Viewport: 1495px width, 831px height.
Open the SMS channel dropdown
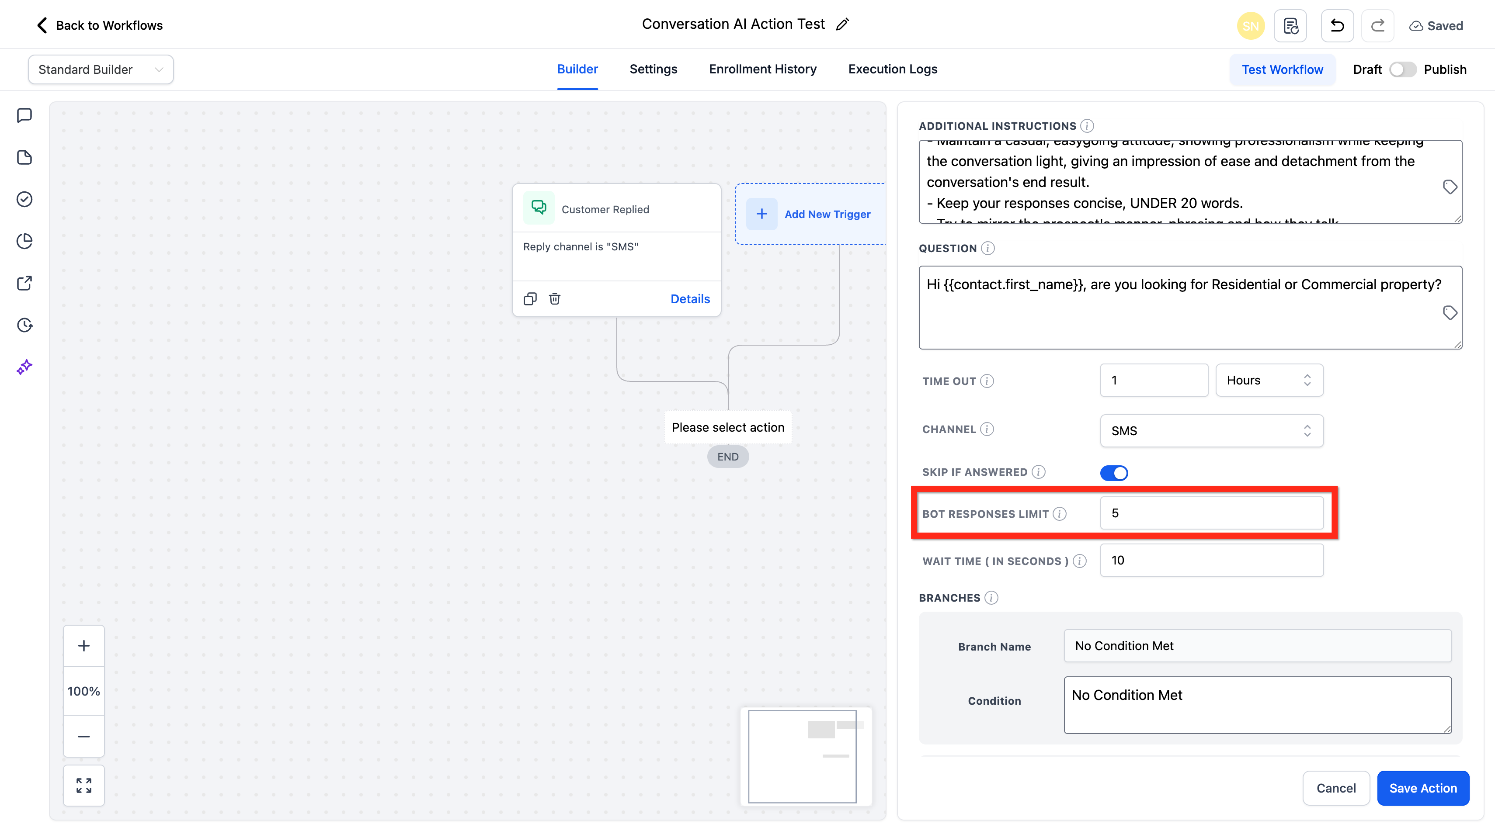point(1211,430)
